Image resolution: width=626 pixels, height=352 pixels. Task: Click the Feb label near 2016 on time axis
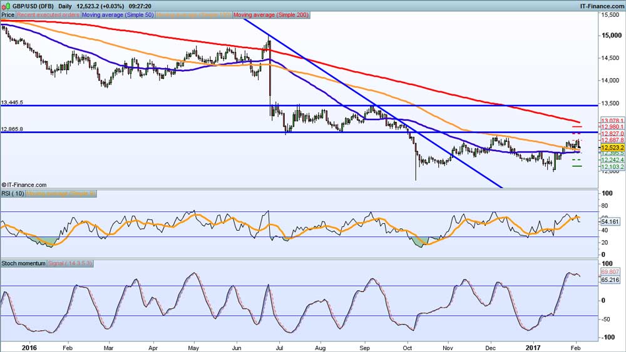pyautogui.click(x=68, y=348)
